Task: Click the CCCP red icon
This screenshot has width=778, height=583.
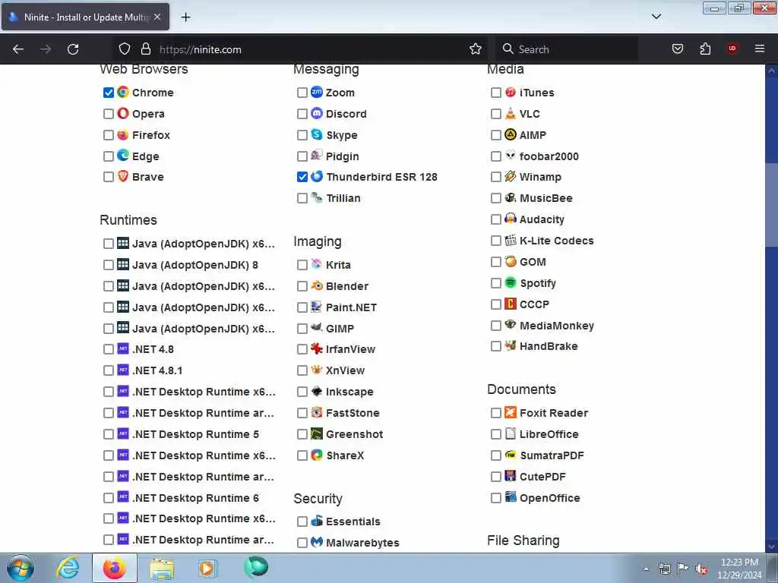Action: (510, 304)
